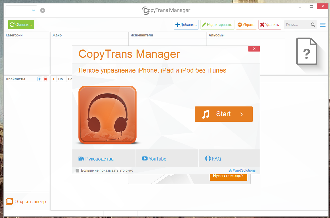Image resolution: width=330 pixels, height=218 pixels.
Task: Click the Исполнители column header
Action: 167,35
